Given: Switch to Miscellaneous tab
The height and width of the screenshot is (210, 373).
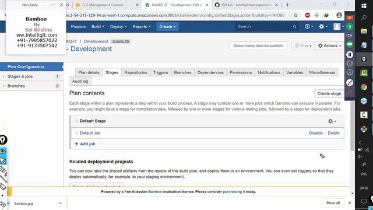Looking at the screenshot, I should 322,72.
